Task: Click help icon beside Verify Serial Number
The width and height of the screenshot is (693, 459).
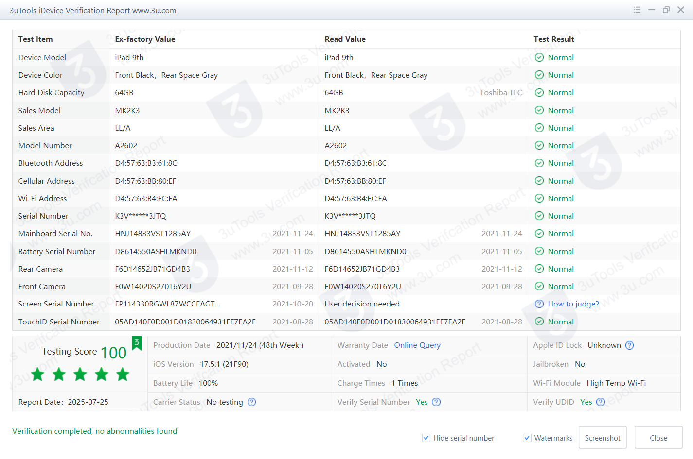Action: tap(436, 402)
